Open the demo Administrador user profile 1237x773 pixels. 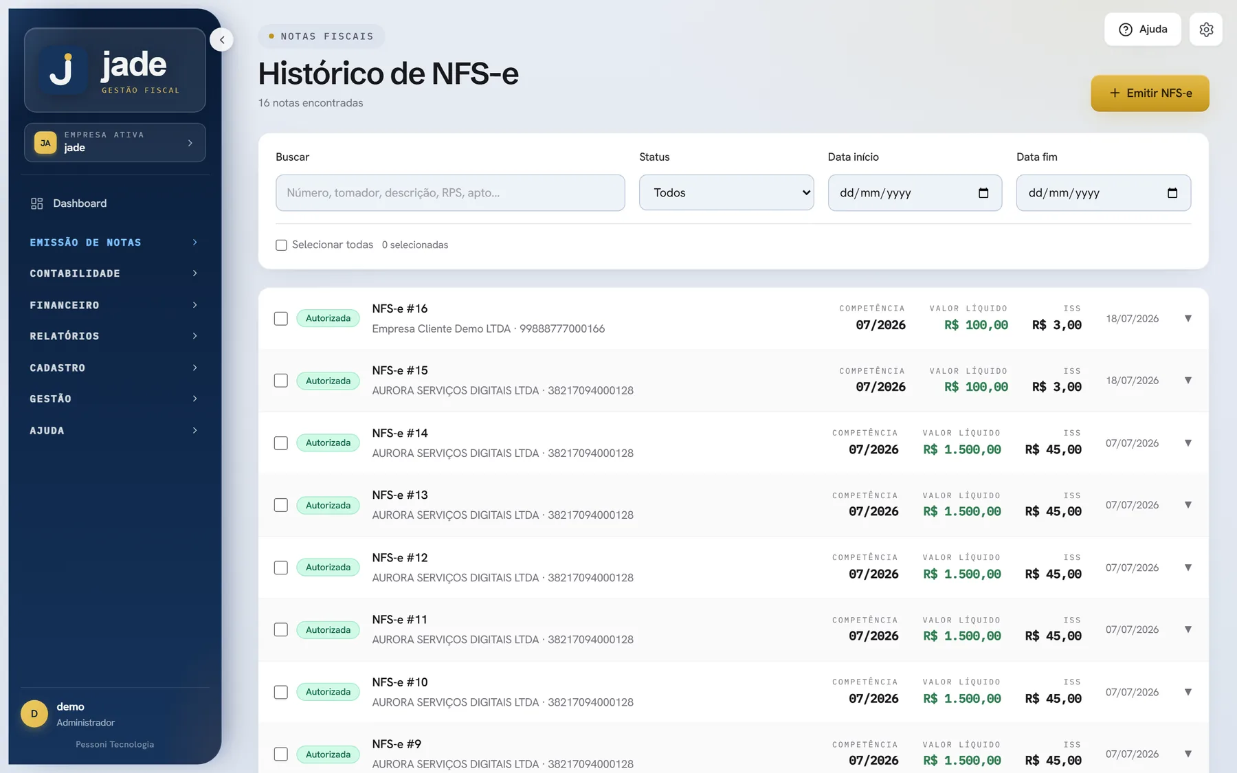click(115, 714)
